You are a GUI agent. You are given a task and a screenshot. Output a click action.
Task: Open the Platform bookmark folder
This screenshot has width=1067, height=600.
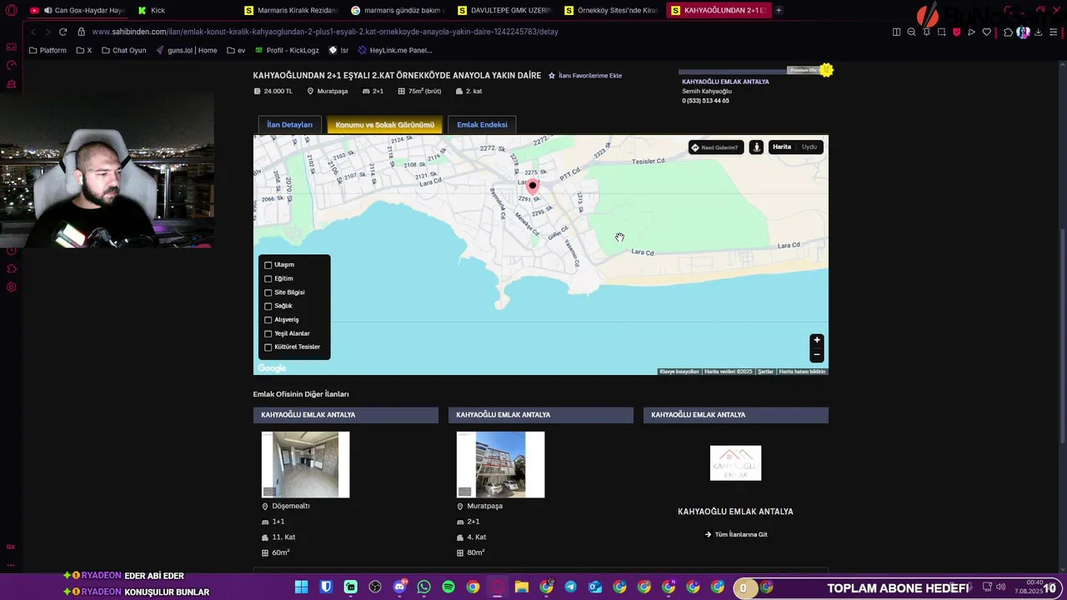coord(48,50)
